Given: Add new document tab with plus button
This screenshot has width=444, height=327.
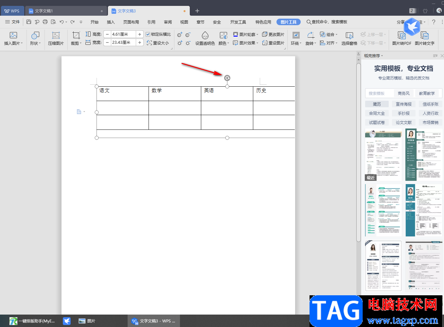Looking at the screenshot, I should click(197, 11).
